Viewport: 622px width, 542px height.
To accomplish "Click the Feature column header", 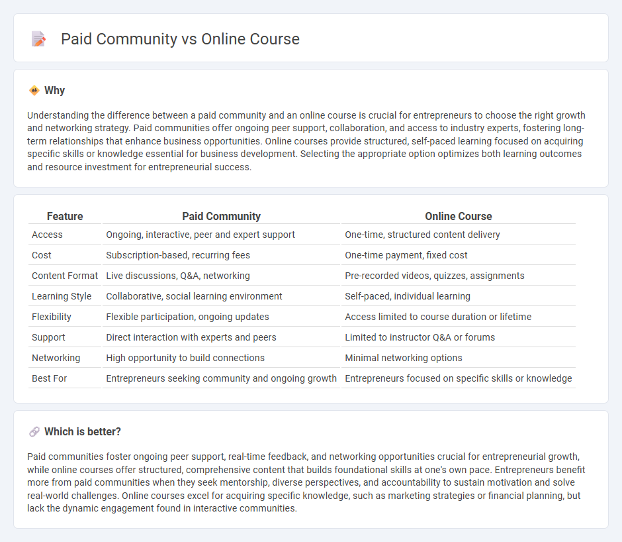I will tap(65, 216).
